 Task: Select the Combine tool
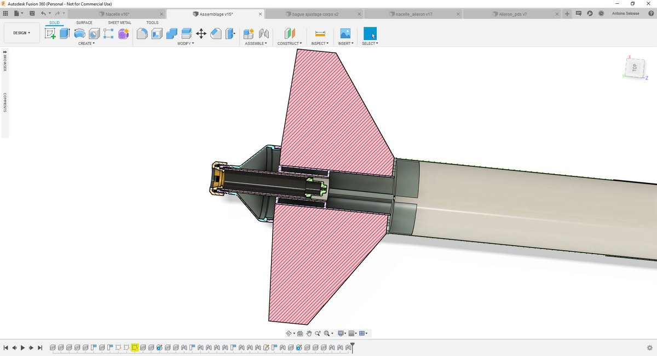click(x=171, y=33)
